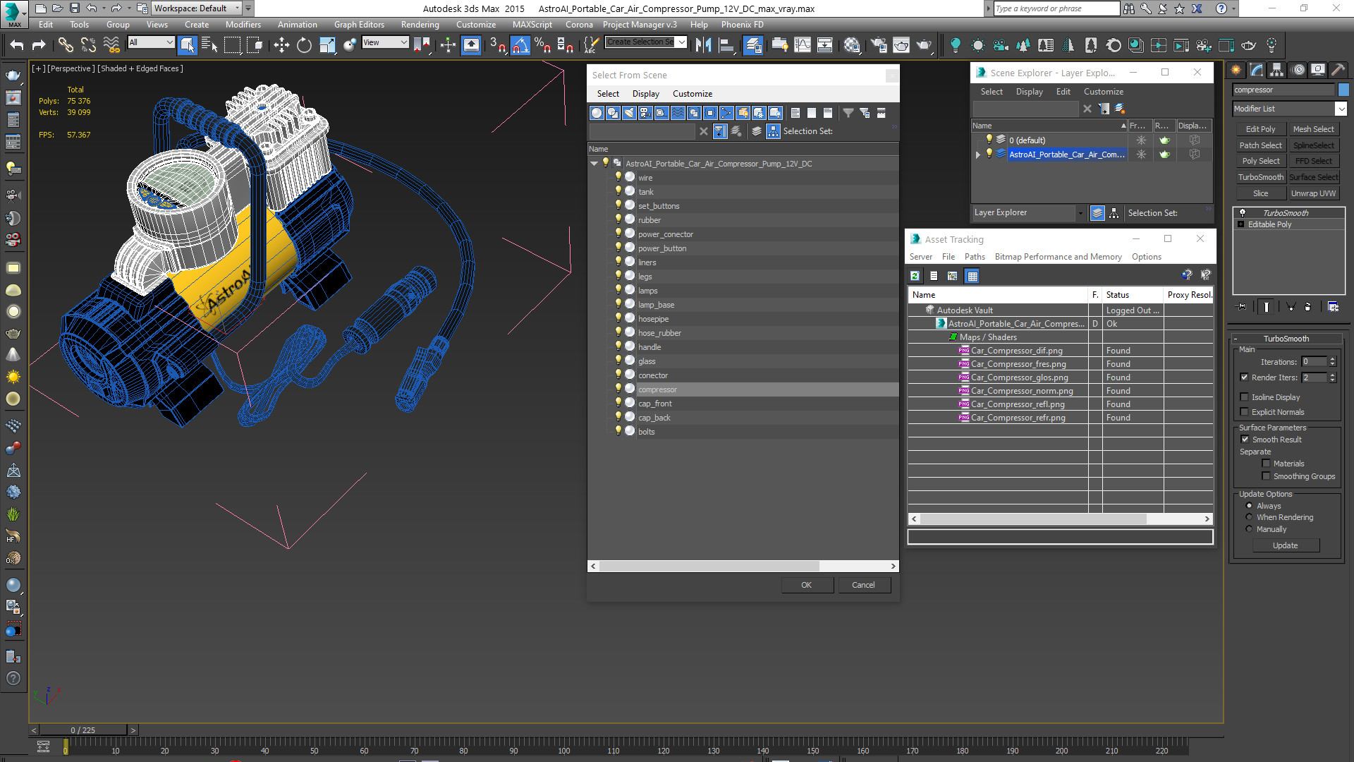Select the Always update option

(x=1249, y=506)
